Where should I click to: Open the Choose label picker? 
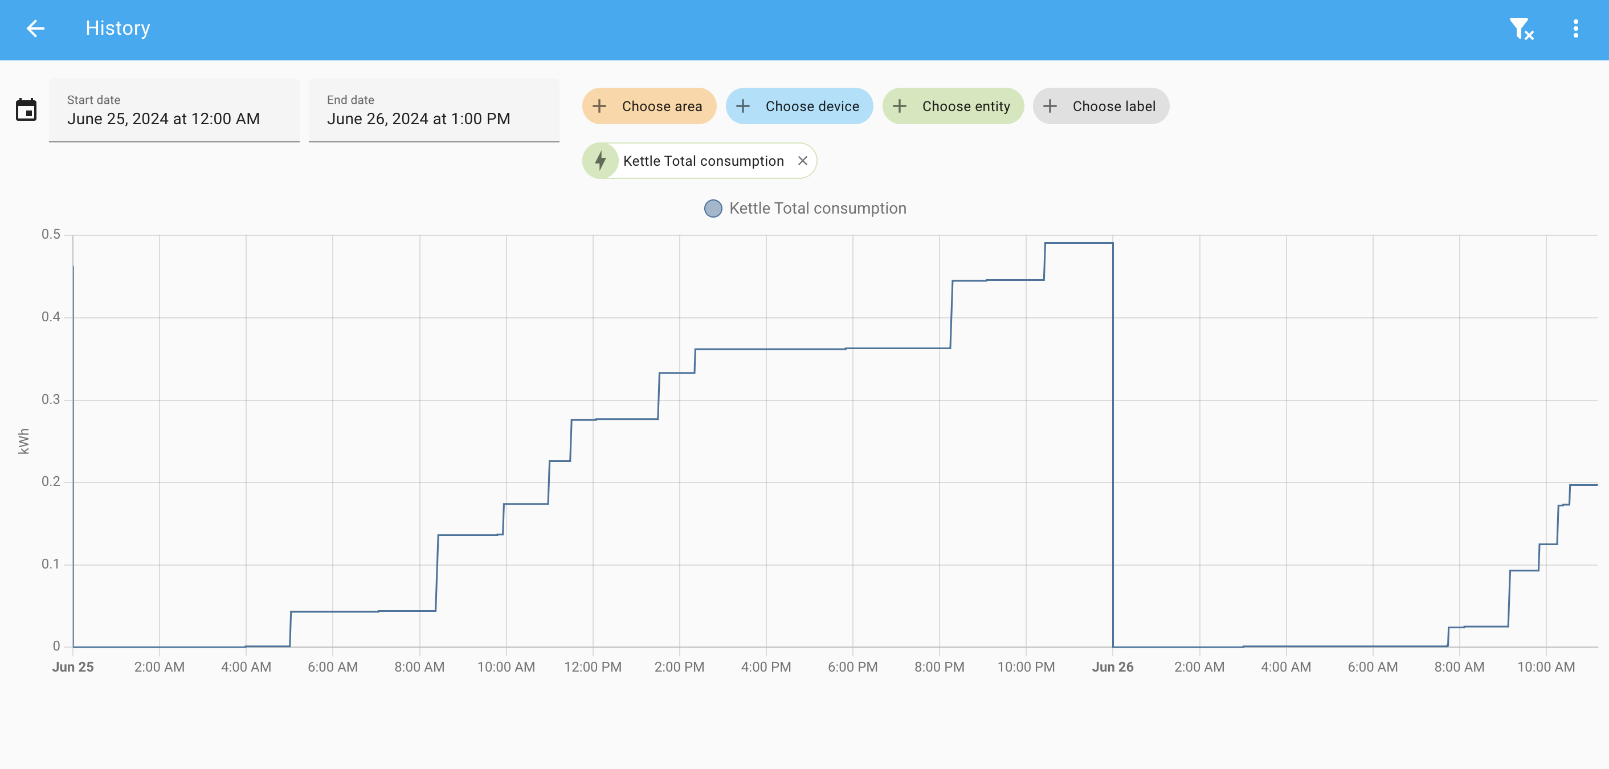(x=1101, y=106)
